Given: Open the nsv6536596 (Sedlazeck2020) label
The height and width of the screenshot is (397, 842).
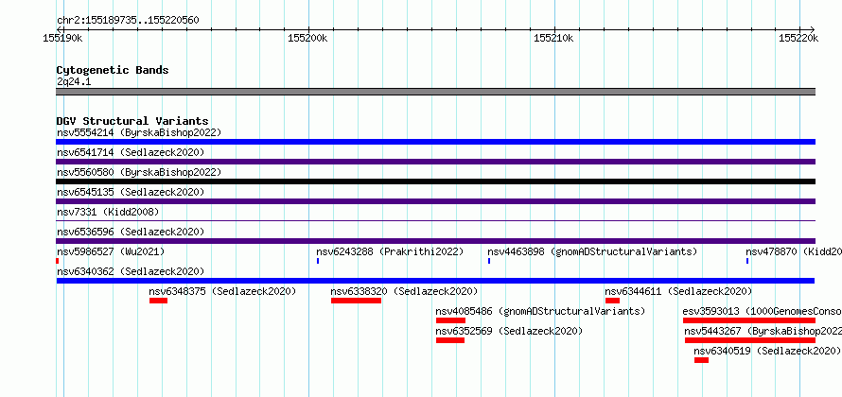Looking at the screenshot, I should pos(131,232).
